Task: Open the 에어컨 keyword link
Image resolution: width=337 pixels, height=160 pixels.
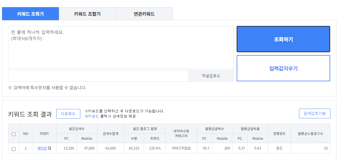Action: click(x=42, y=148)
